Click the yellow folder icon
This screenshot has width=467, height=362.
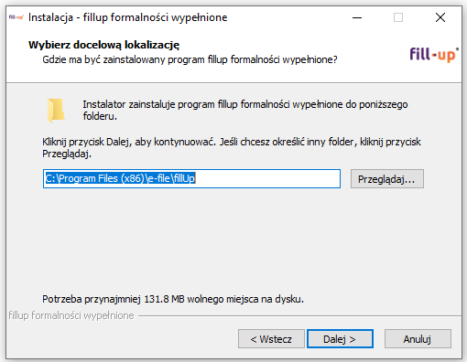coord(56,111)
